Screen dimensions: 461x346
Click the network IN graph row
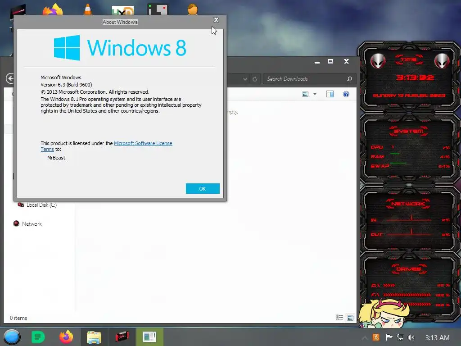[x=410, y=219]
